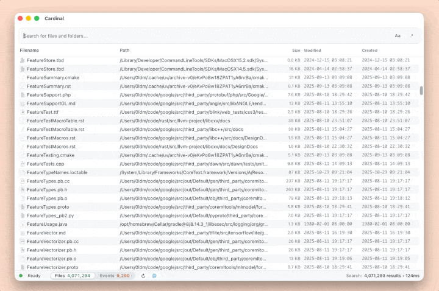Image resolution: width=439 pixels, height=291 pixels.
Task: Sort by the Created column header
Action: click(369, 51)
